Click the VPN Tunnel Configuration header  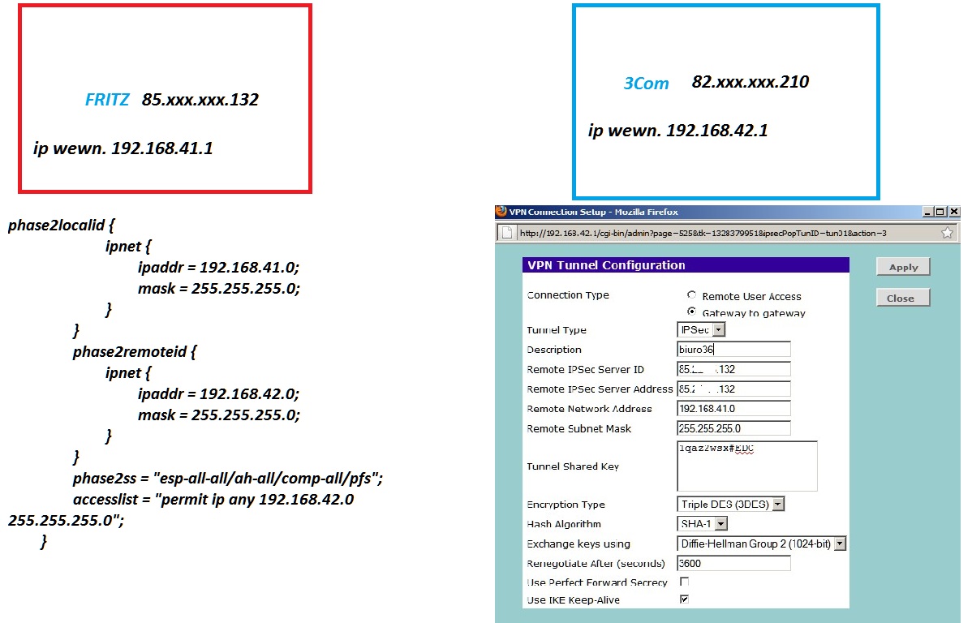(x=686, y=264)
